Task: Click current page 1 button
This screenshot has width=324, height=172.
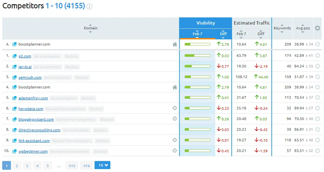Action: pos(6,166)
